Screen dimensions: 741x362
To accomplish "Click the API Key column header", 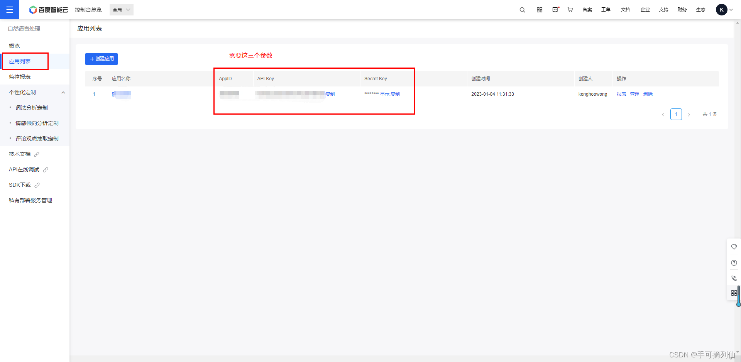I will coord(266,79).
